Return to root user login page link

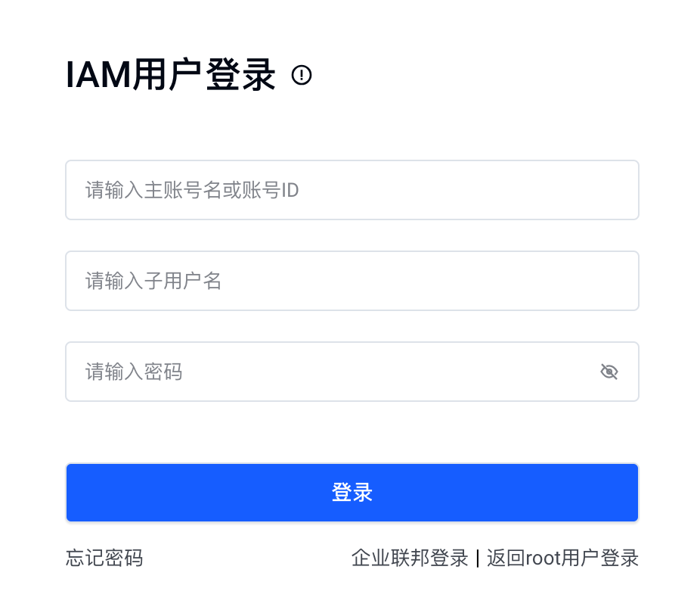pos(563,559)
